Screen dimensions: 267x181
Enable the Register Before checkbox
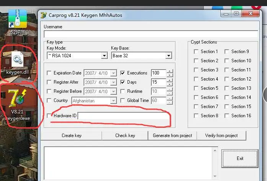pyautogui.click(x=49, y=91)
